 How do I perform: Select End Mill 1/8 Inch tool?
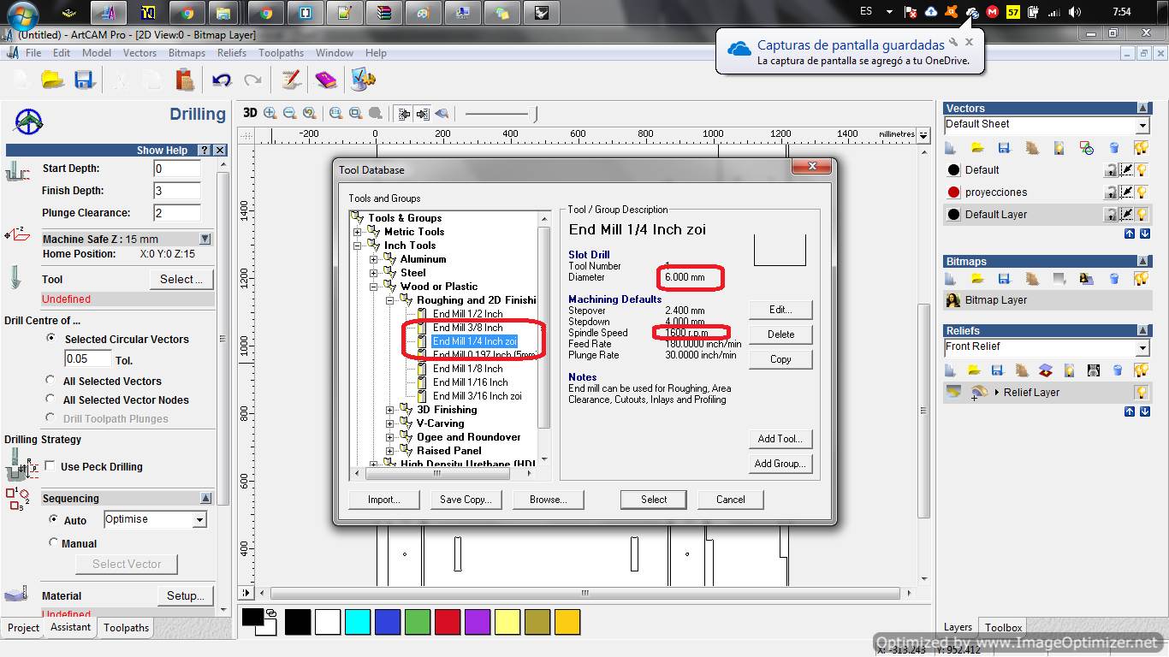(467, 369)
